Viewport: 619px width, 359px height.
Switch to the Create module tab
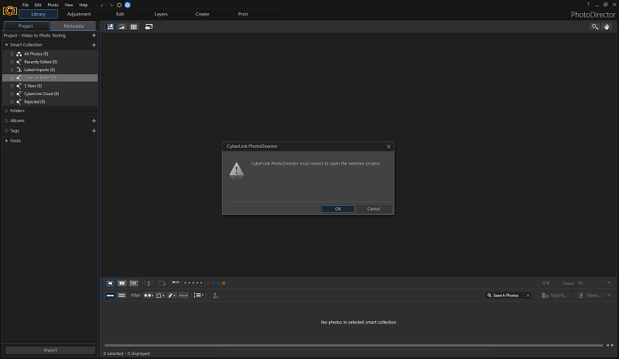(x=202, y=14)
